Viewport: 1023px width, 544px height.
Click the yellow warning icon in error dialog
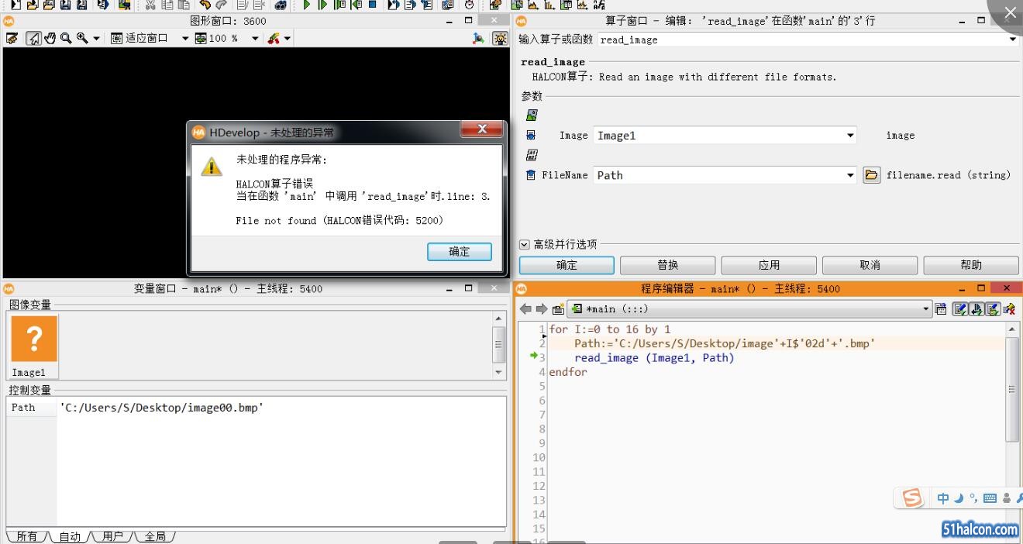coord(212,166)
